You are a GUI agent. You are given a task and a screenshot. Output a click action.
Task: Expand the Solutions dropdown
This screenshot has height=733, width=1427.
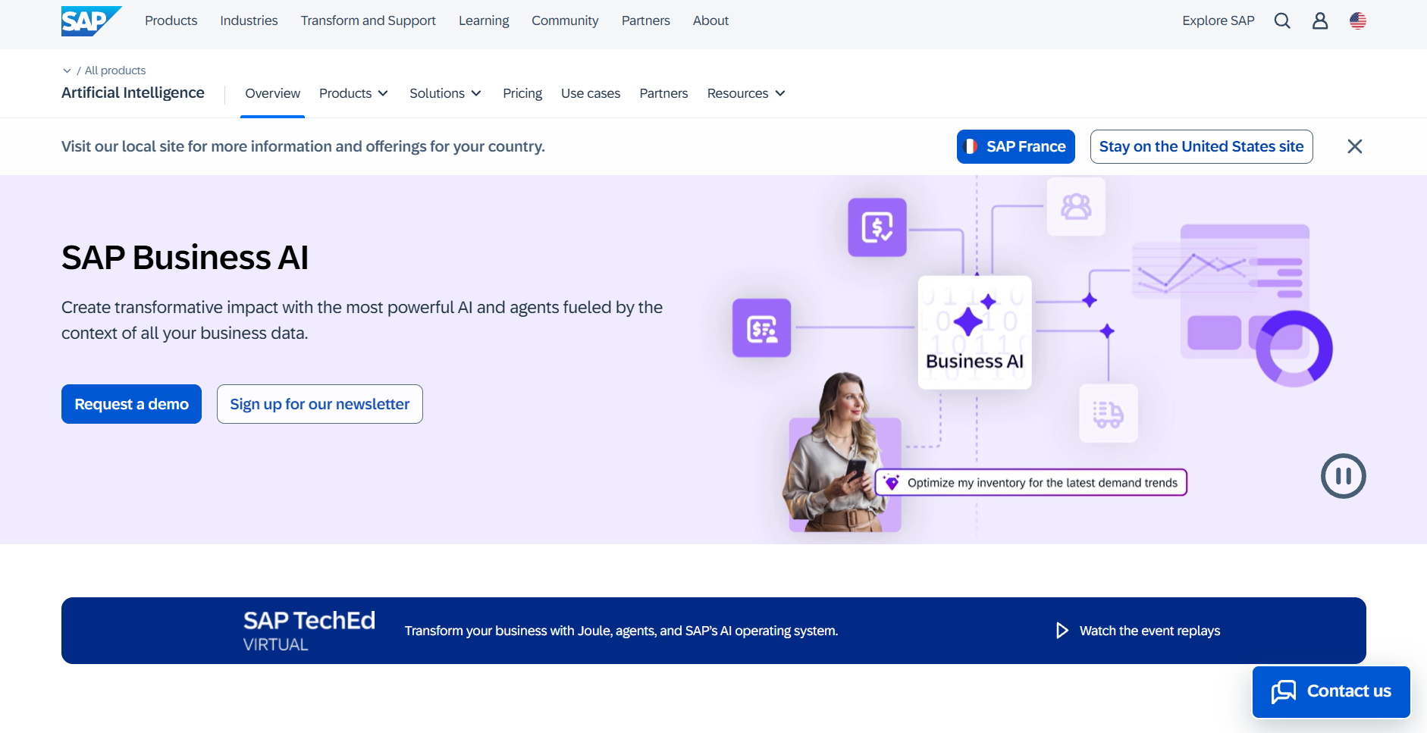pos(445,93)
